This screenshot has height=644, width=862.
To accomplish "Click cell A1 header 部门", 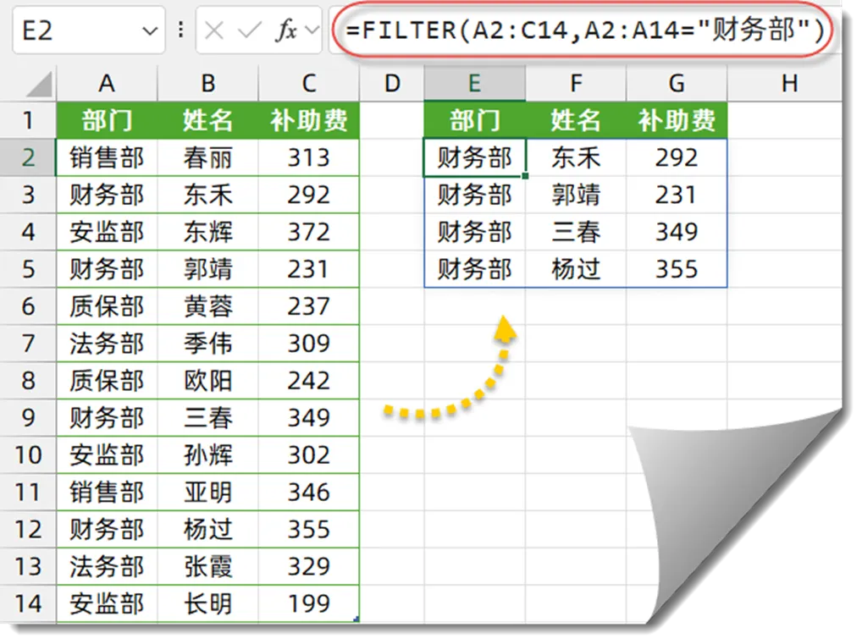I will point(107,120).
